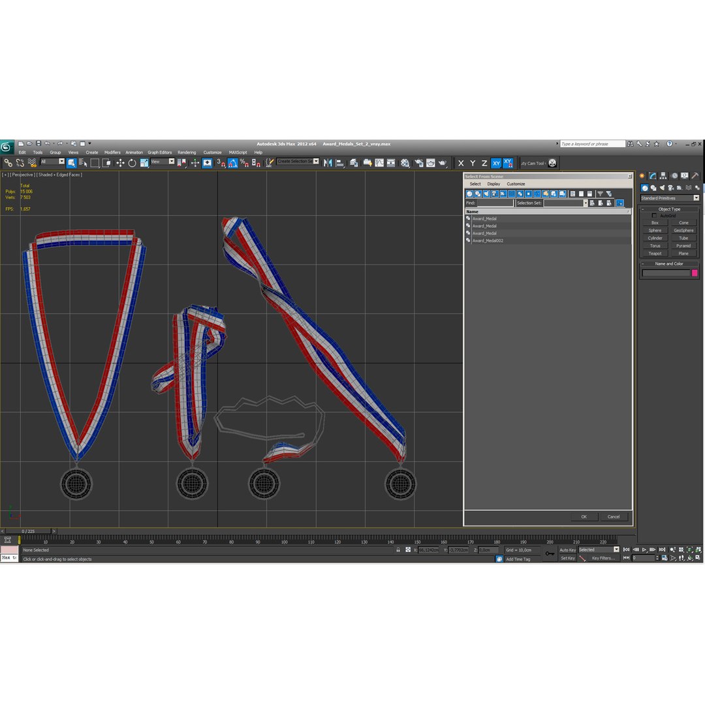Toggle Set Key mode
Viewport: 705px width, 705px height.
pyautogui.click(x=567, y=558)
